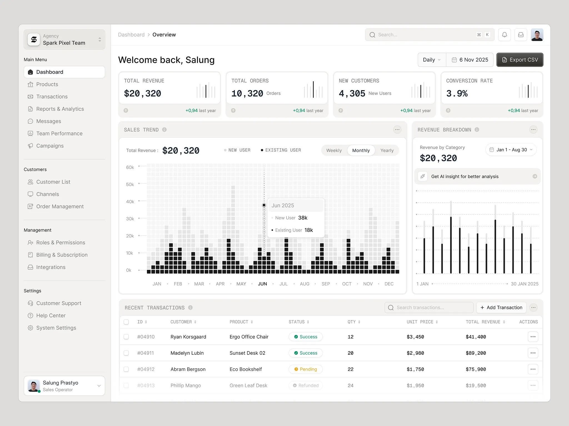Open the inbox tray icon
Viewport: 569px width, 426px height.
pos(521,35)
